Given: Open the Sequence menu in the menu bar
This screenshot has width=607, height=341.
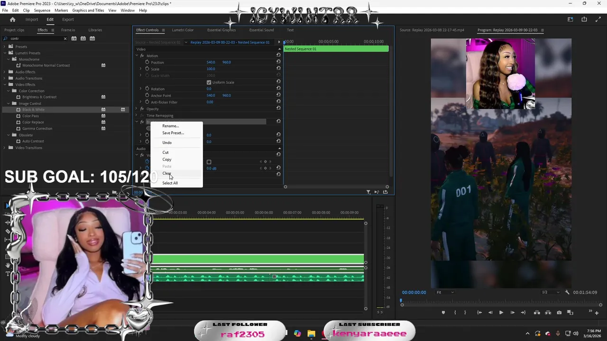Looking at the screenshot, I should coord(42,10).
